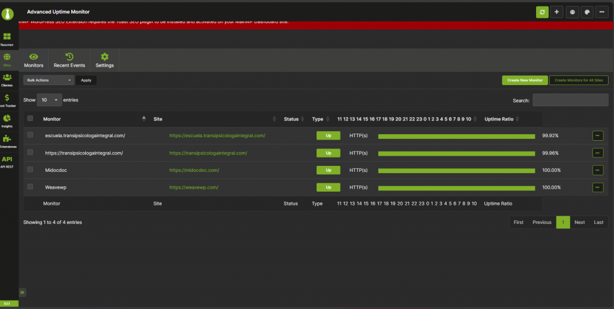Image resolution: width=614 pixels, height=309 pixels.
Task: Sort by the Uptime Ratio column header
Action: 501,119
